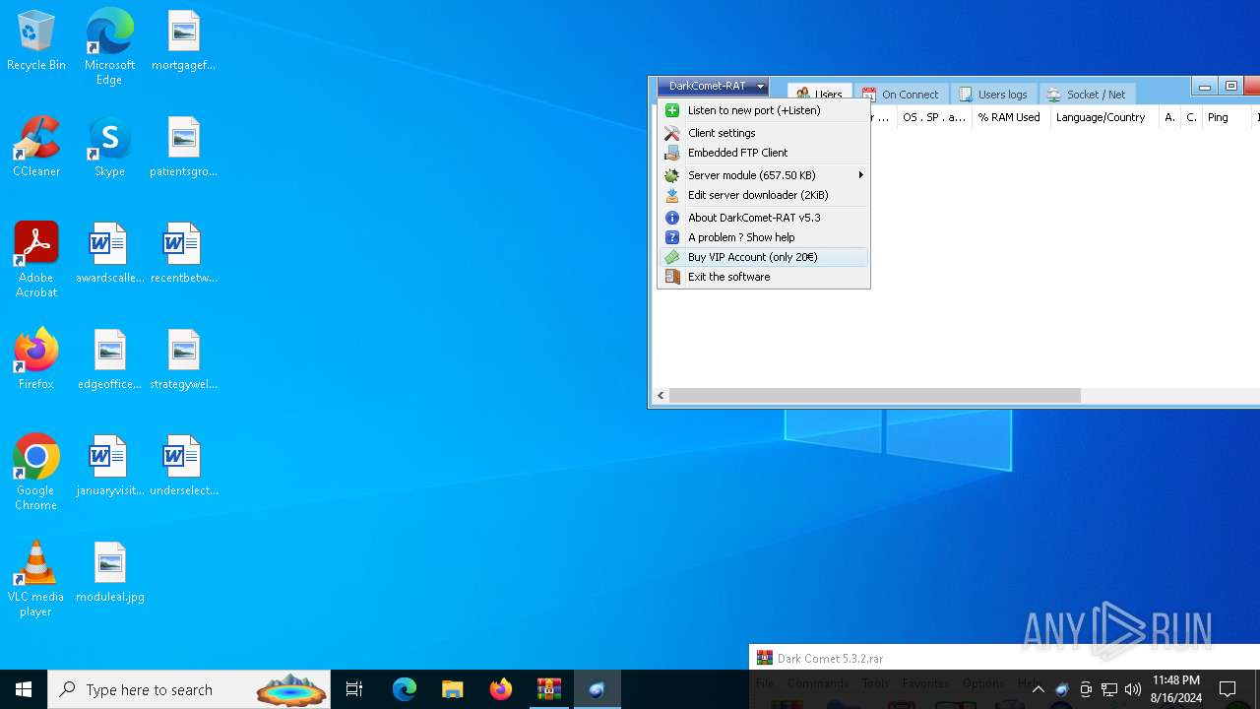1260x709 pixels.
Task: Click green plus icon beside Listen to new port
Action: pyautogui.click(x=672, y=110)
